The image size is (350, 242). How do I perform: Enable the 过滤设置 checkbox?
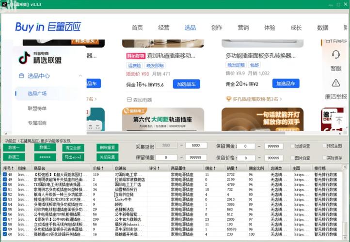292,146
